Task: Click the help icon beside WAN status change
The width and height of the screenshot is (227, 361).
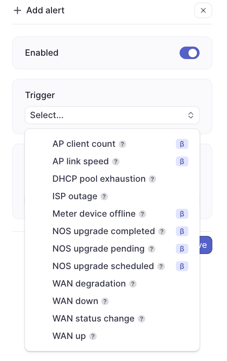Action: click(x=141, y=319)
